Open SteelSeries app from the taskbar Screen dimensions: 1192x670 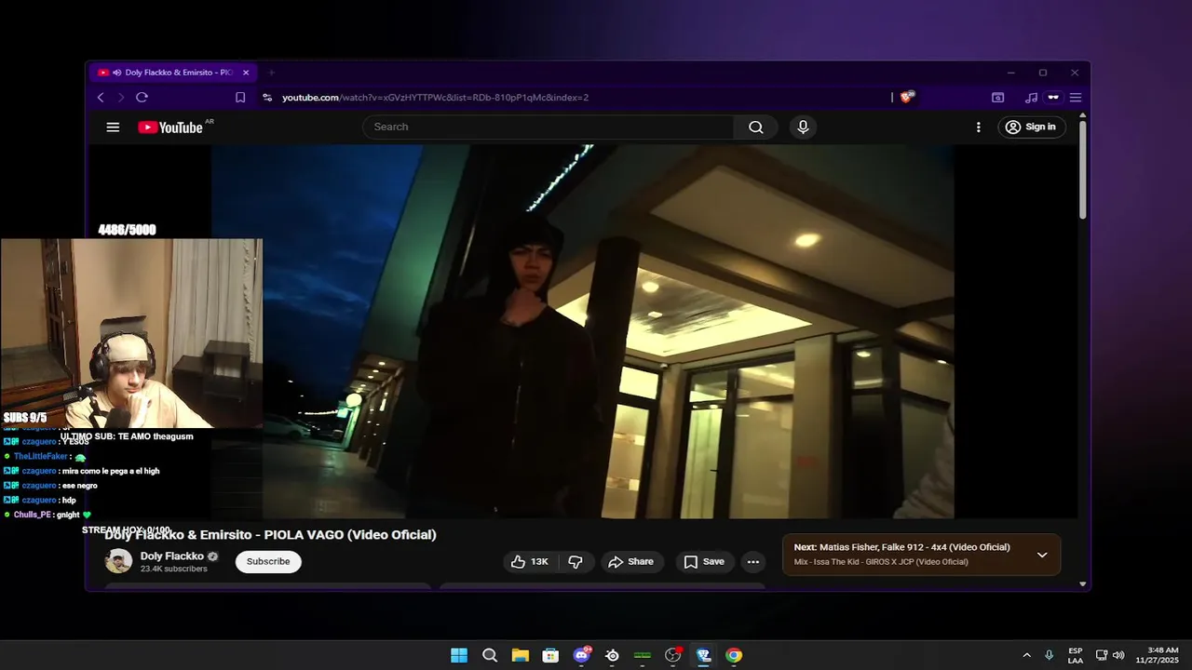(x=612, y=655)
